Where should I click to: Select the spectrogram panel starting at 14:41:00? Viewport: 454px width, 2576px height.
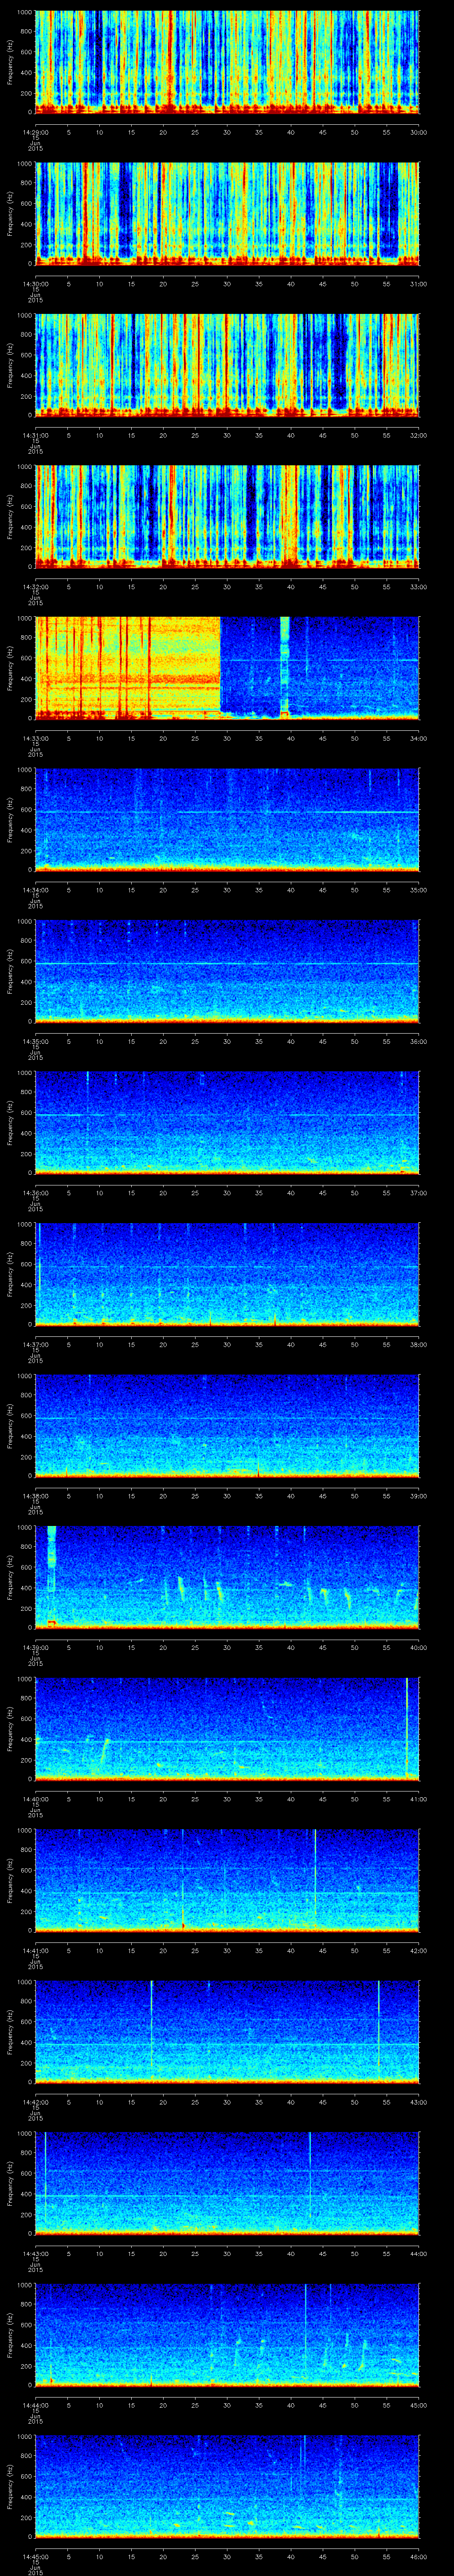[x=227, y=1880]
